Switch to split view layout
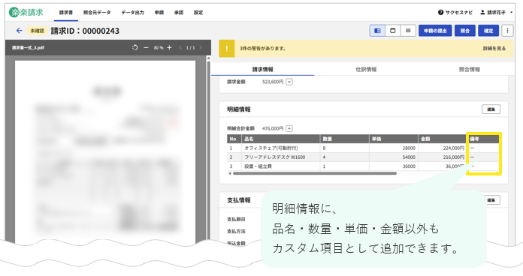Image resolution: width=523 pixels, height=276 pixels. click(377, 31)
